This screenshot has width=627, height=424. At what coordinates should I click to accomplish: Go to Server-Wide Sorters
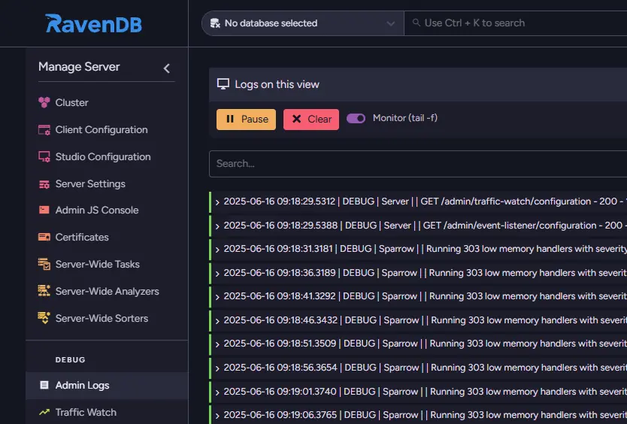click(x=107, y=318)
